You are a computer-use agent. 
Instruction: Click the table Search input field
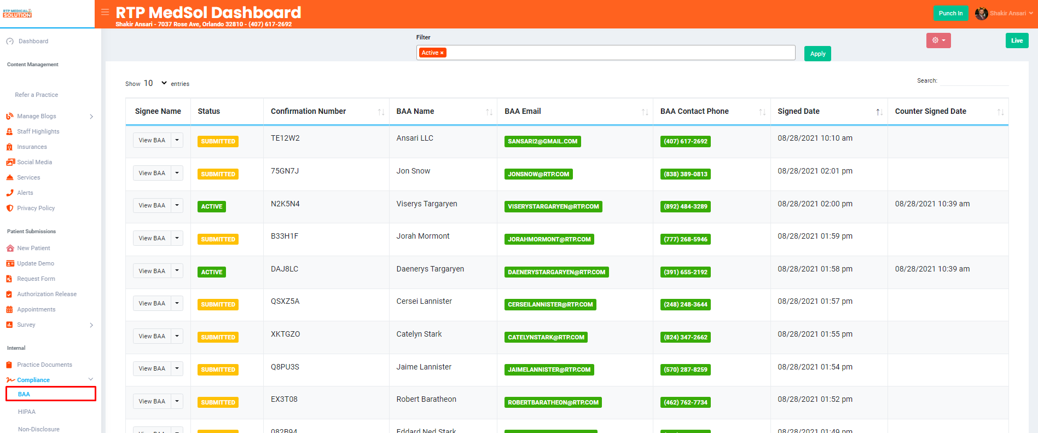tap(975, 80)
